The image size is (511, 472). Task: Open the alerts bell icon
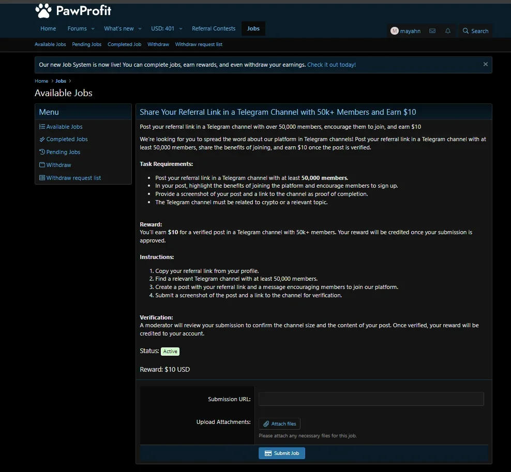[448, 31]
